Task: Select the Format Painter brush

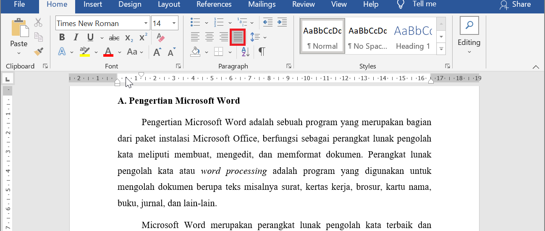Action: tap(39, 51)
